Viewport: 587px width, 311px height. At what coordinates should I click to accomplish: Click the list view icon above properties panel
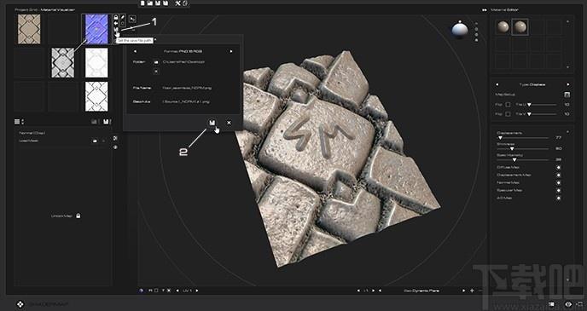[x=17, y=122]
